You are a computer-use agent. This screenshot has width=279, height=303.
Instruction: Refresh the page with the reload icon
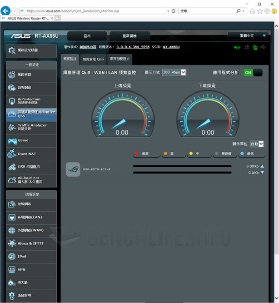point(174,11)
